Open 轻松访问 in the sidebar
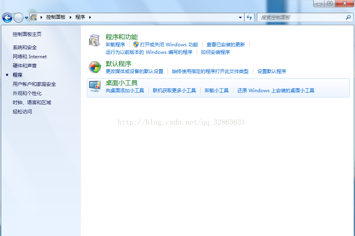355x236 pixels. [x=22, y=111]
